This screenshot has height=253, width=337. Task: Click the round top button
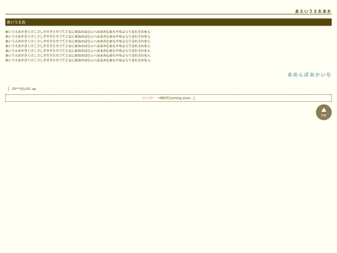[x=323, y=112]
